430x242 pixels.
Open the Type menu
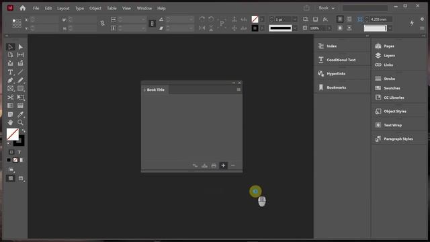point(79,8)
